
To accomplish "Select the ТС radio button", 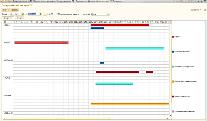I will tap(50, 14).
